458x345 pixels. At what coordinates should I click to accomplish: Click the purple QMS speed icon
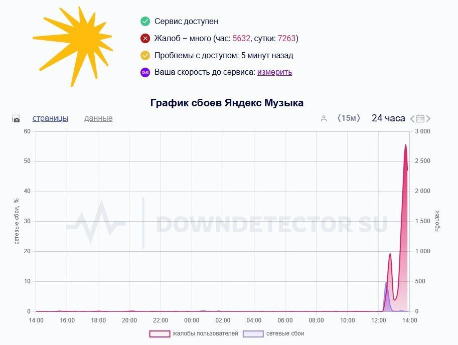pos(145,72)
